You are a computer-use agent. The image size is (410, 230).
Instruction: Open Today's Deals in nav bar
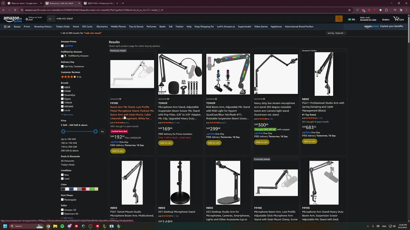(63, 27)
